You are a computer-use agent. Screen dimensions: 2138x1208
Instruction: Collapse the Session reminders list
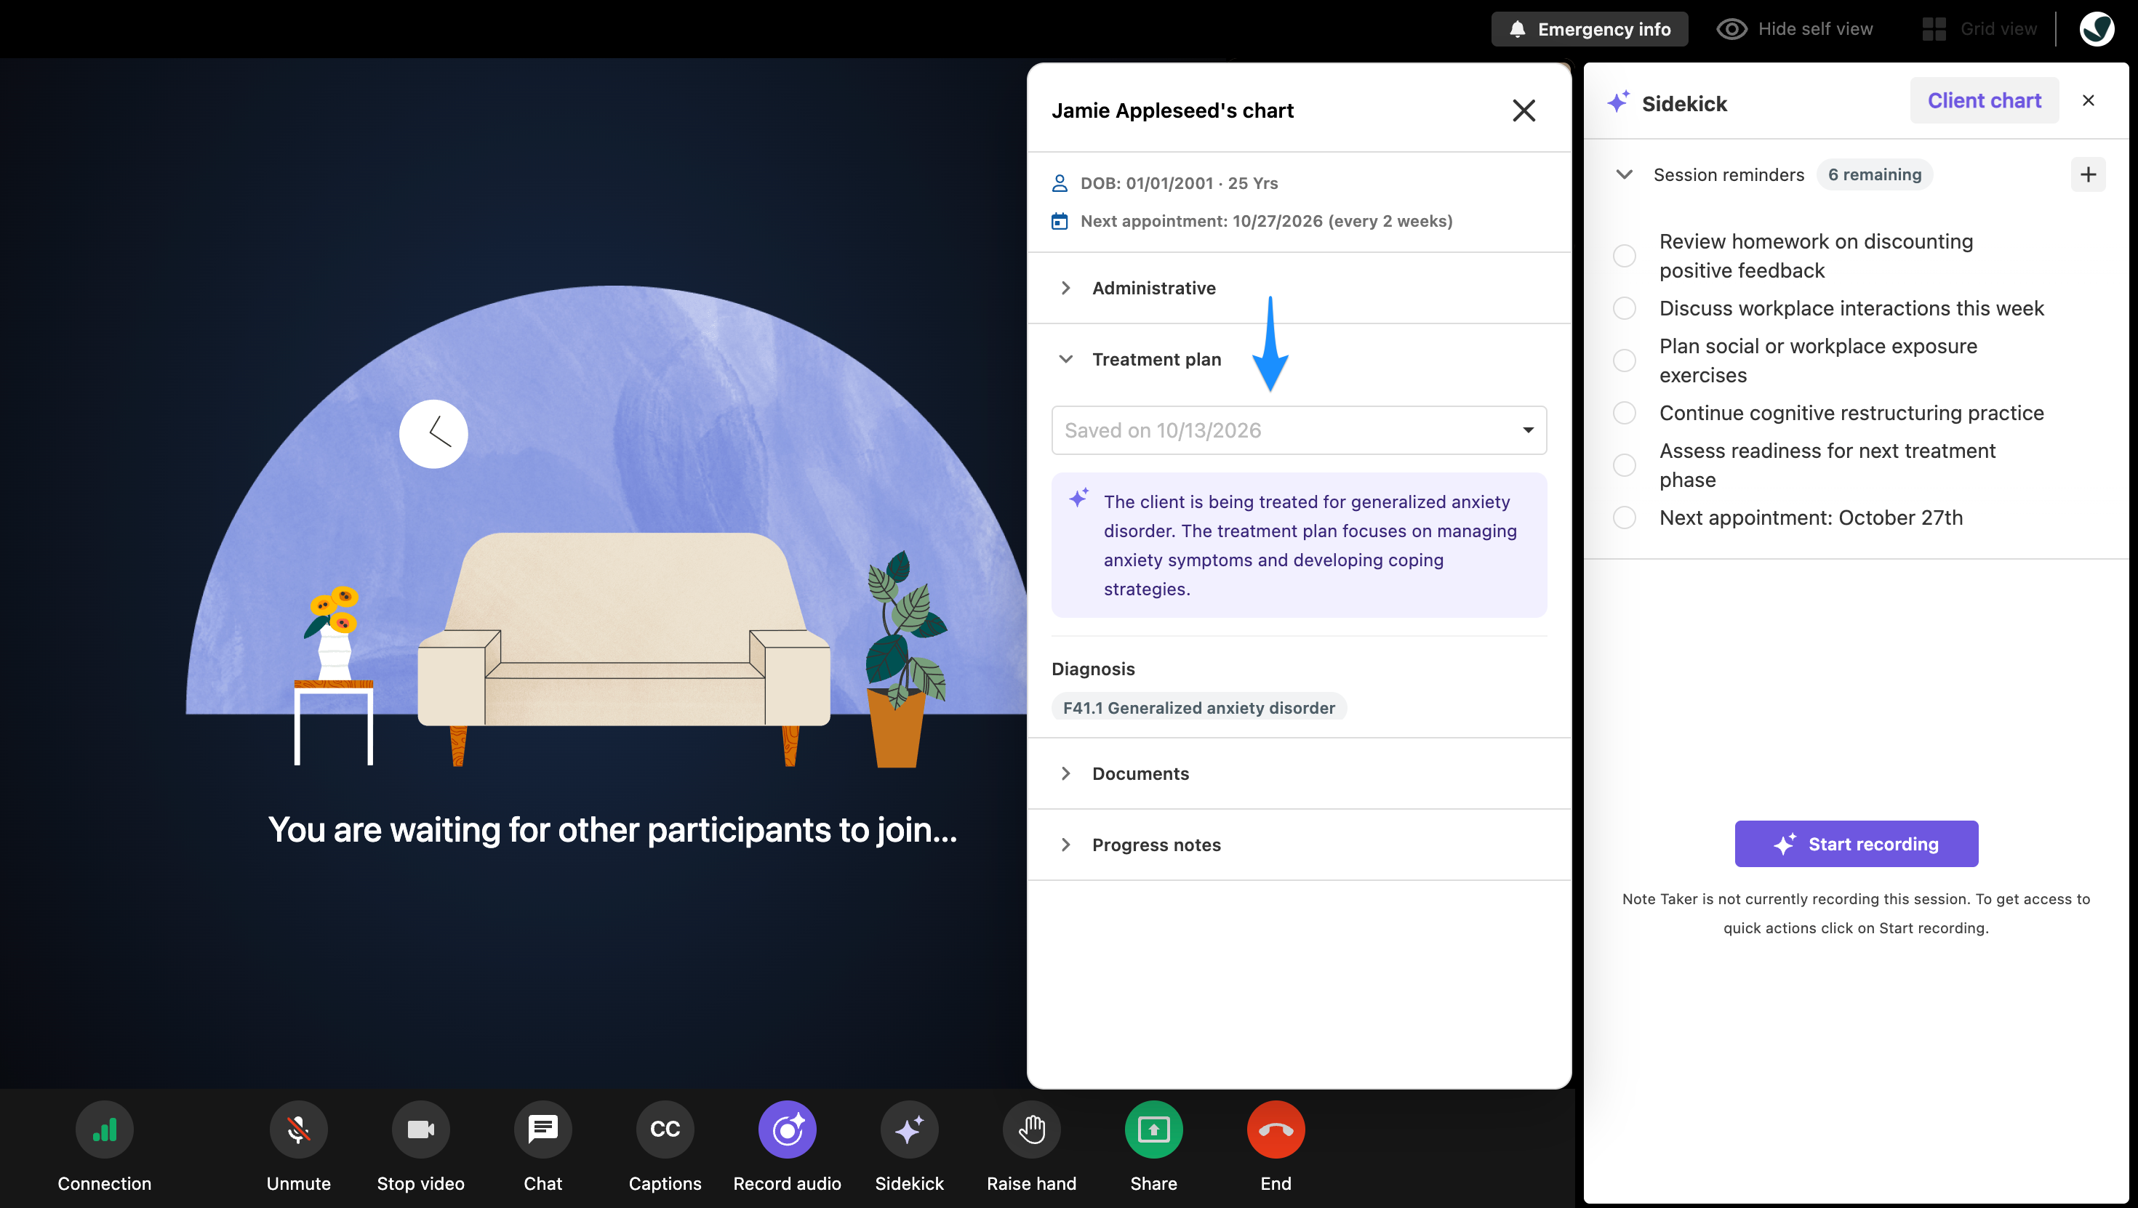pos(1625,174)
